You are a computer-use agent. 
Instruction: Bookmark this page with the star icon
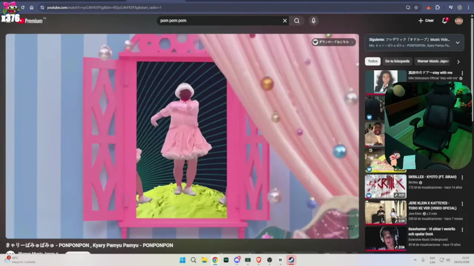416,7
